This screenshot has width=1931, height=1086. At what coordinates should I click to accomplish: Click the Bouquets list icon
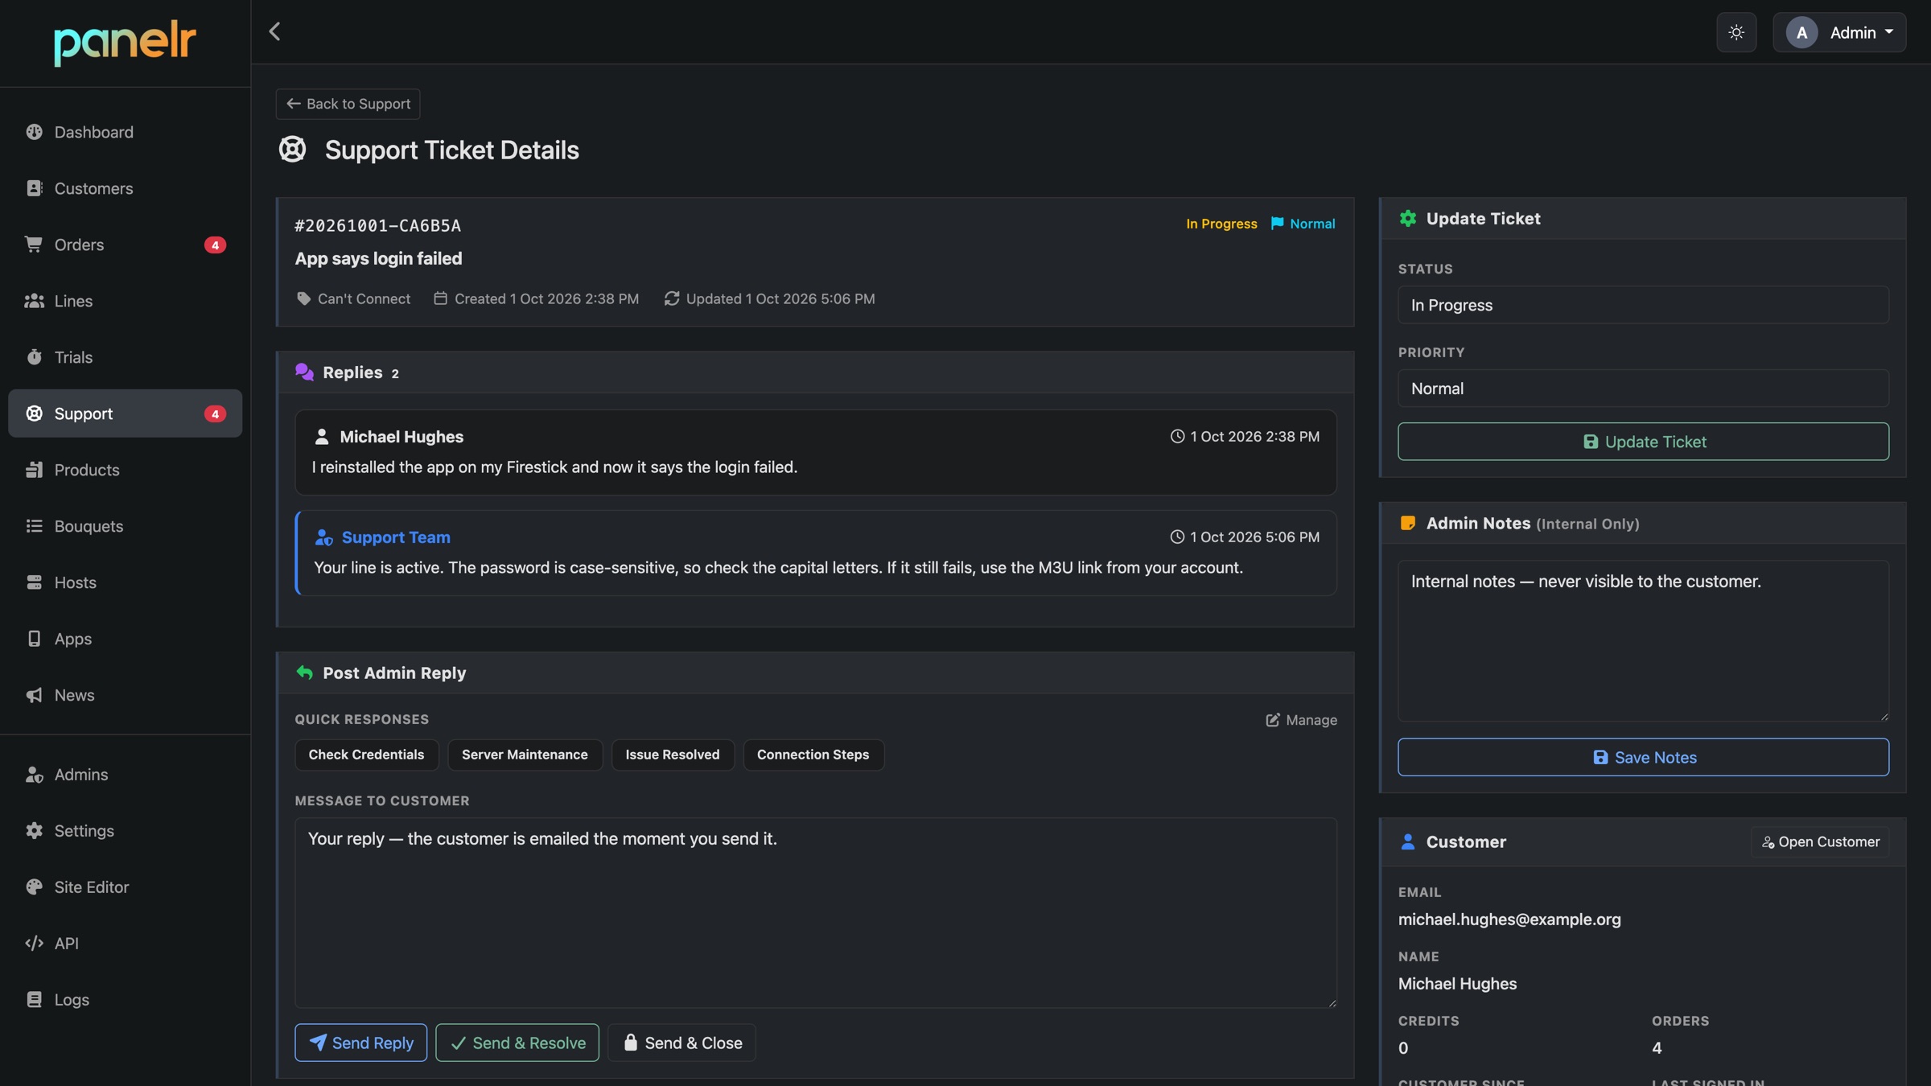click(x=34, y=526)
